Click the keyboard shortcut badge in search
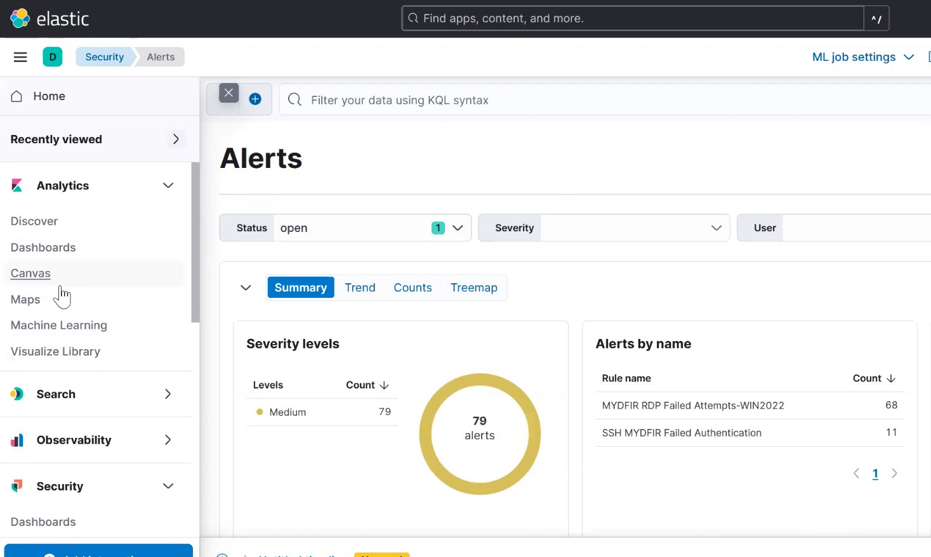 point(876,18)
